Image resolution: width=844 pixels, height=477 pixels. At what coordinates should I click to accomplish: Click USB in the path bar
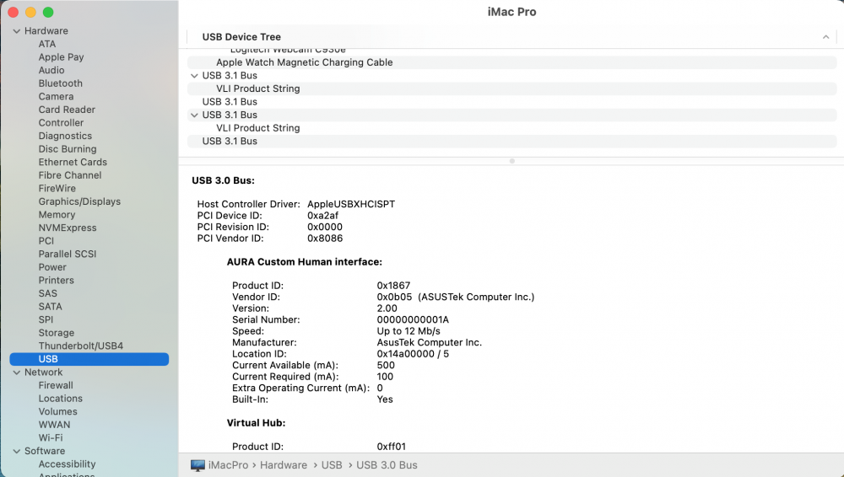point(332,465)
